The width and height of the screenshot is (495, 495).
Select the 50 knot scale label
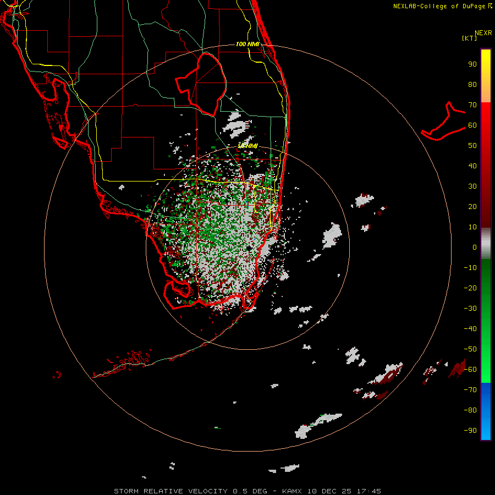point(472,146)
